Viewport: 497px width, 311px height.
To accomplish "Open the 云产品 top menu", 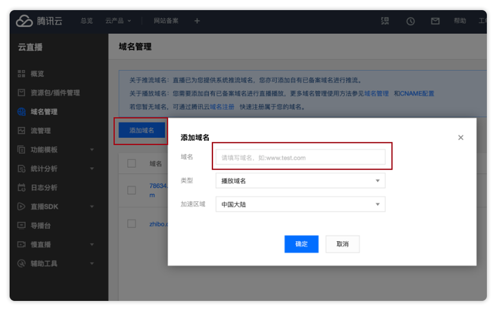I will click(118, 21).
